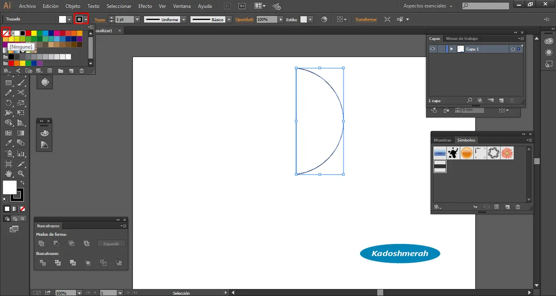Screen dimensions: 556x296
Task: Open the Aspectos esenciales workspace dropdown
Action: pyautogui.click(x=428, y=6)
